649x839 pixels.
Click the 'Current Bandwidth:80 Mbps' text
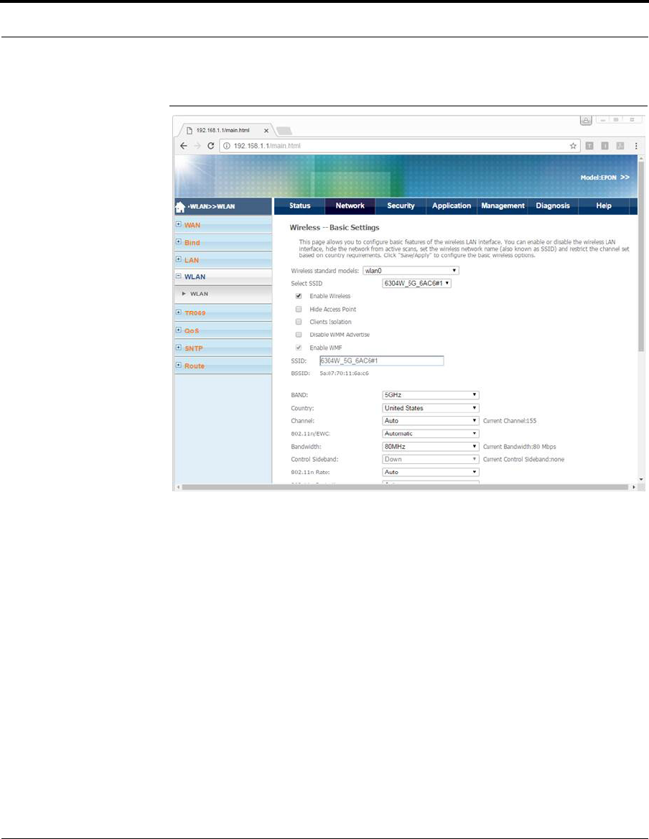[520, 447]
